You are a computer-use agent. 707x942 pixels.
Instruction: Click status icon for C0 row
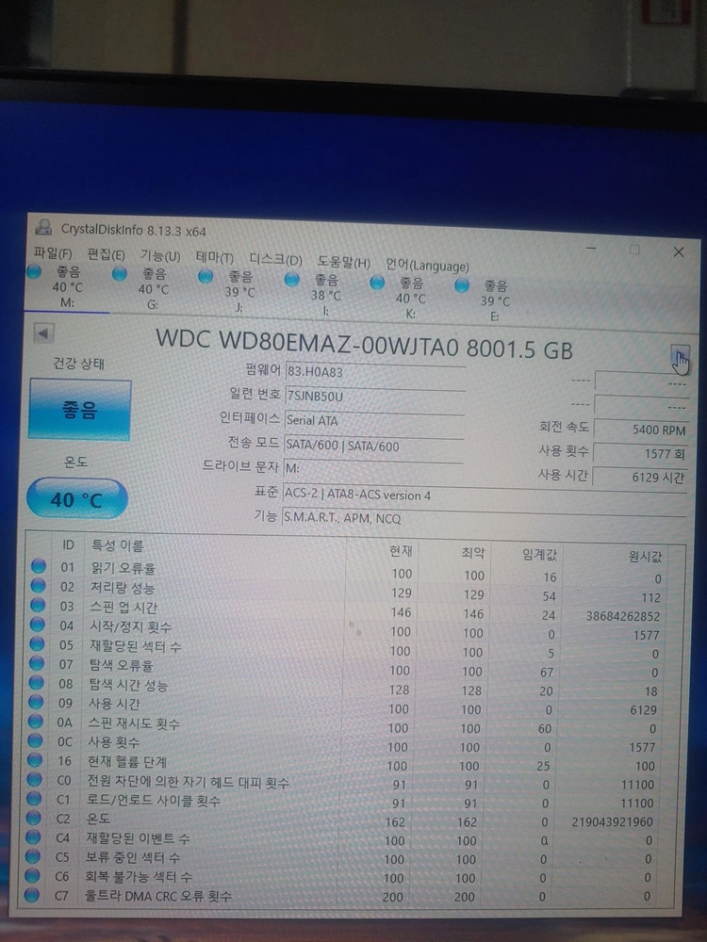(34, 779)
